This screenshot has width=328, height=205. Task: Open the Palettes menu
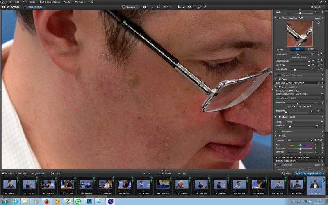coord(67,2)
